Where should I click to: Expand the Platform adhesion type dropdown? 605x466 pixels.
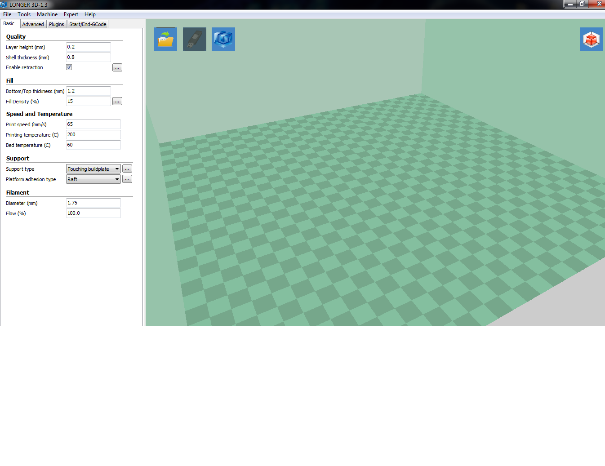(117, 179)
